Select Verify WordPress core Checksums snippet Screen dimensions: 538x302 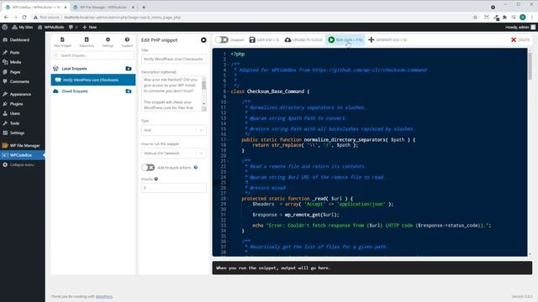(93, 80)
